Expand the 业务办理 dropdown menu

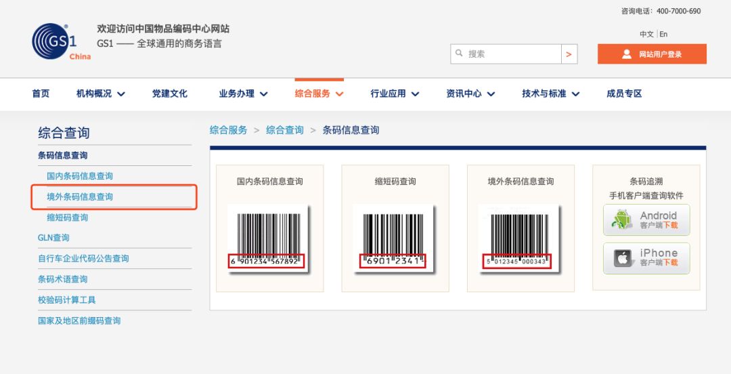[x=243, y=94]
